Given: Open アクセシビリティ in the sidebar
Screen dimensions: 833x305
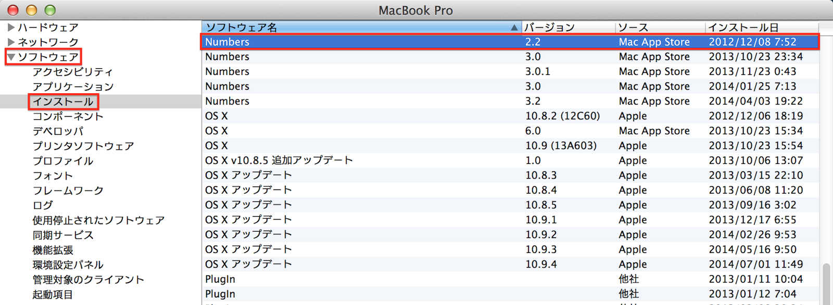Looking at the screenshot, I should click(72, 72).
